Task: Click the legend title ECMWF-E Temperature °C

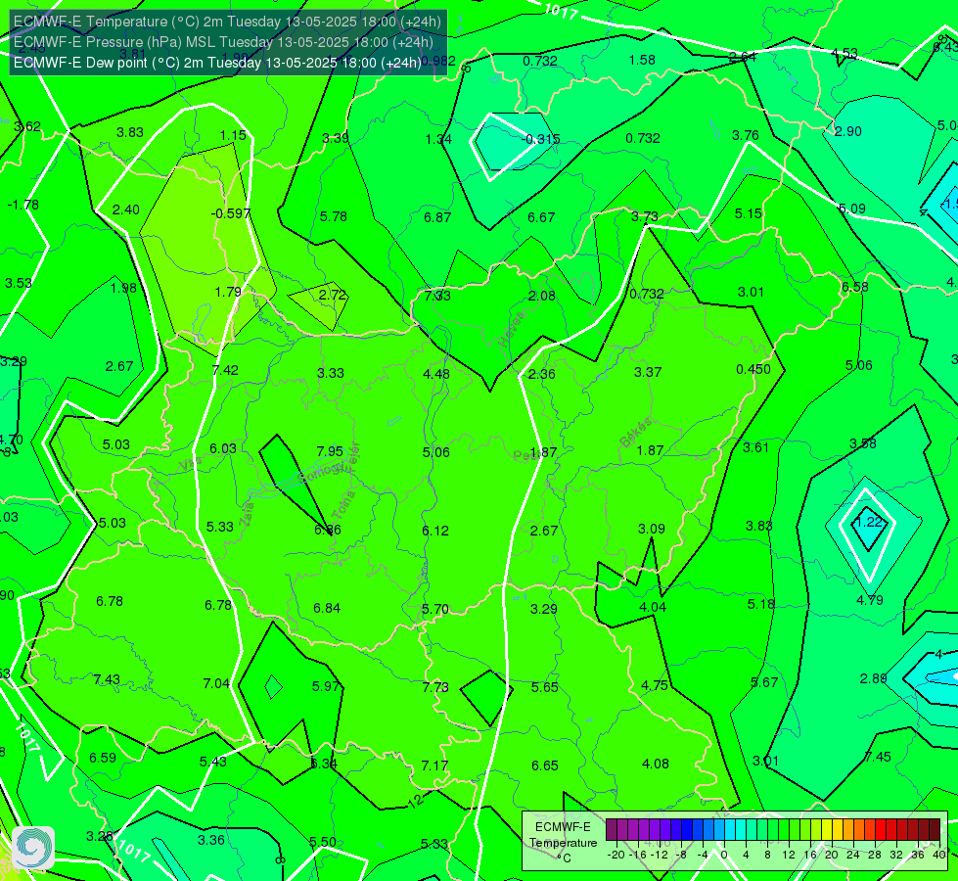Action: click(x=563, y=843)
